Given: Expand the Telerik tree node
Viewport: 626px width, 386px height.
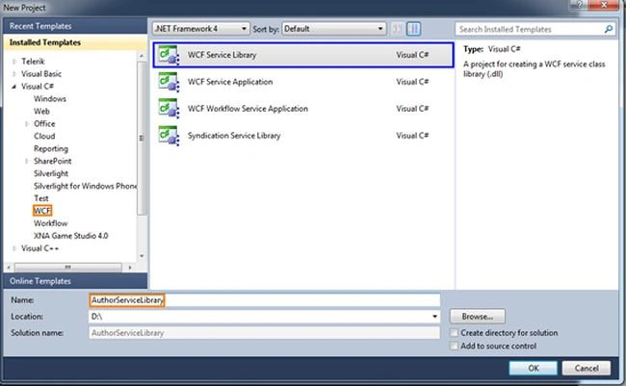Looking at the screenshot, I should click(14, 62).
